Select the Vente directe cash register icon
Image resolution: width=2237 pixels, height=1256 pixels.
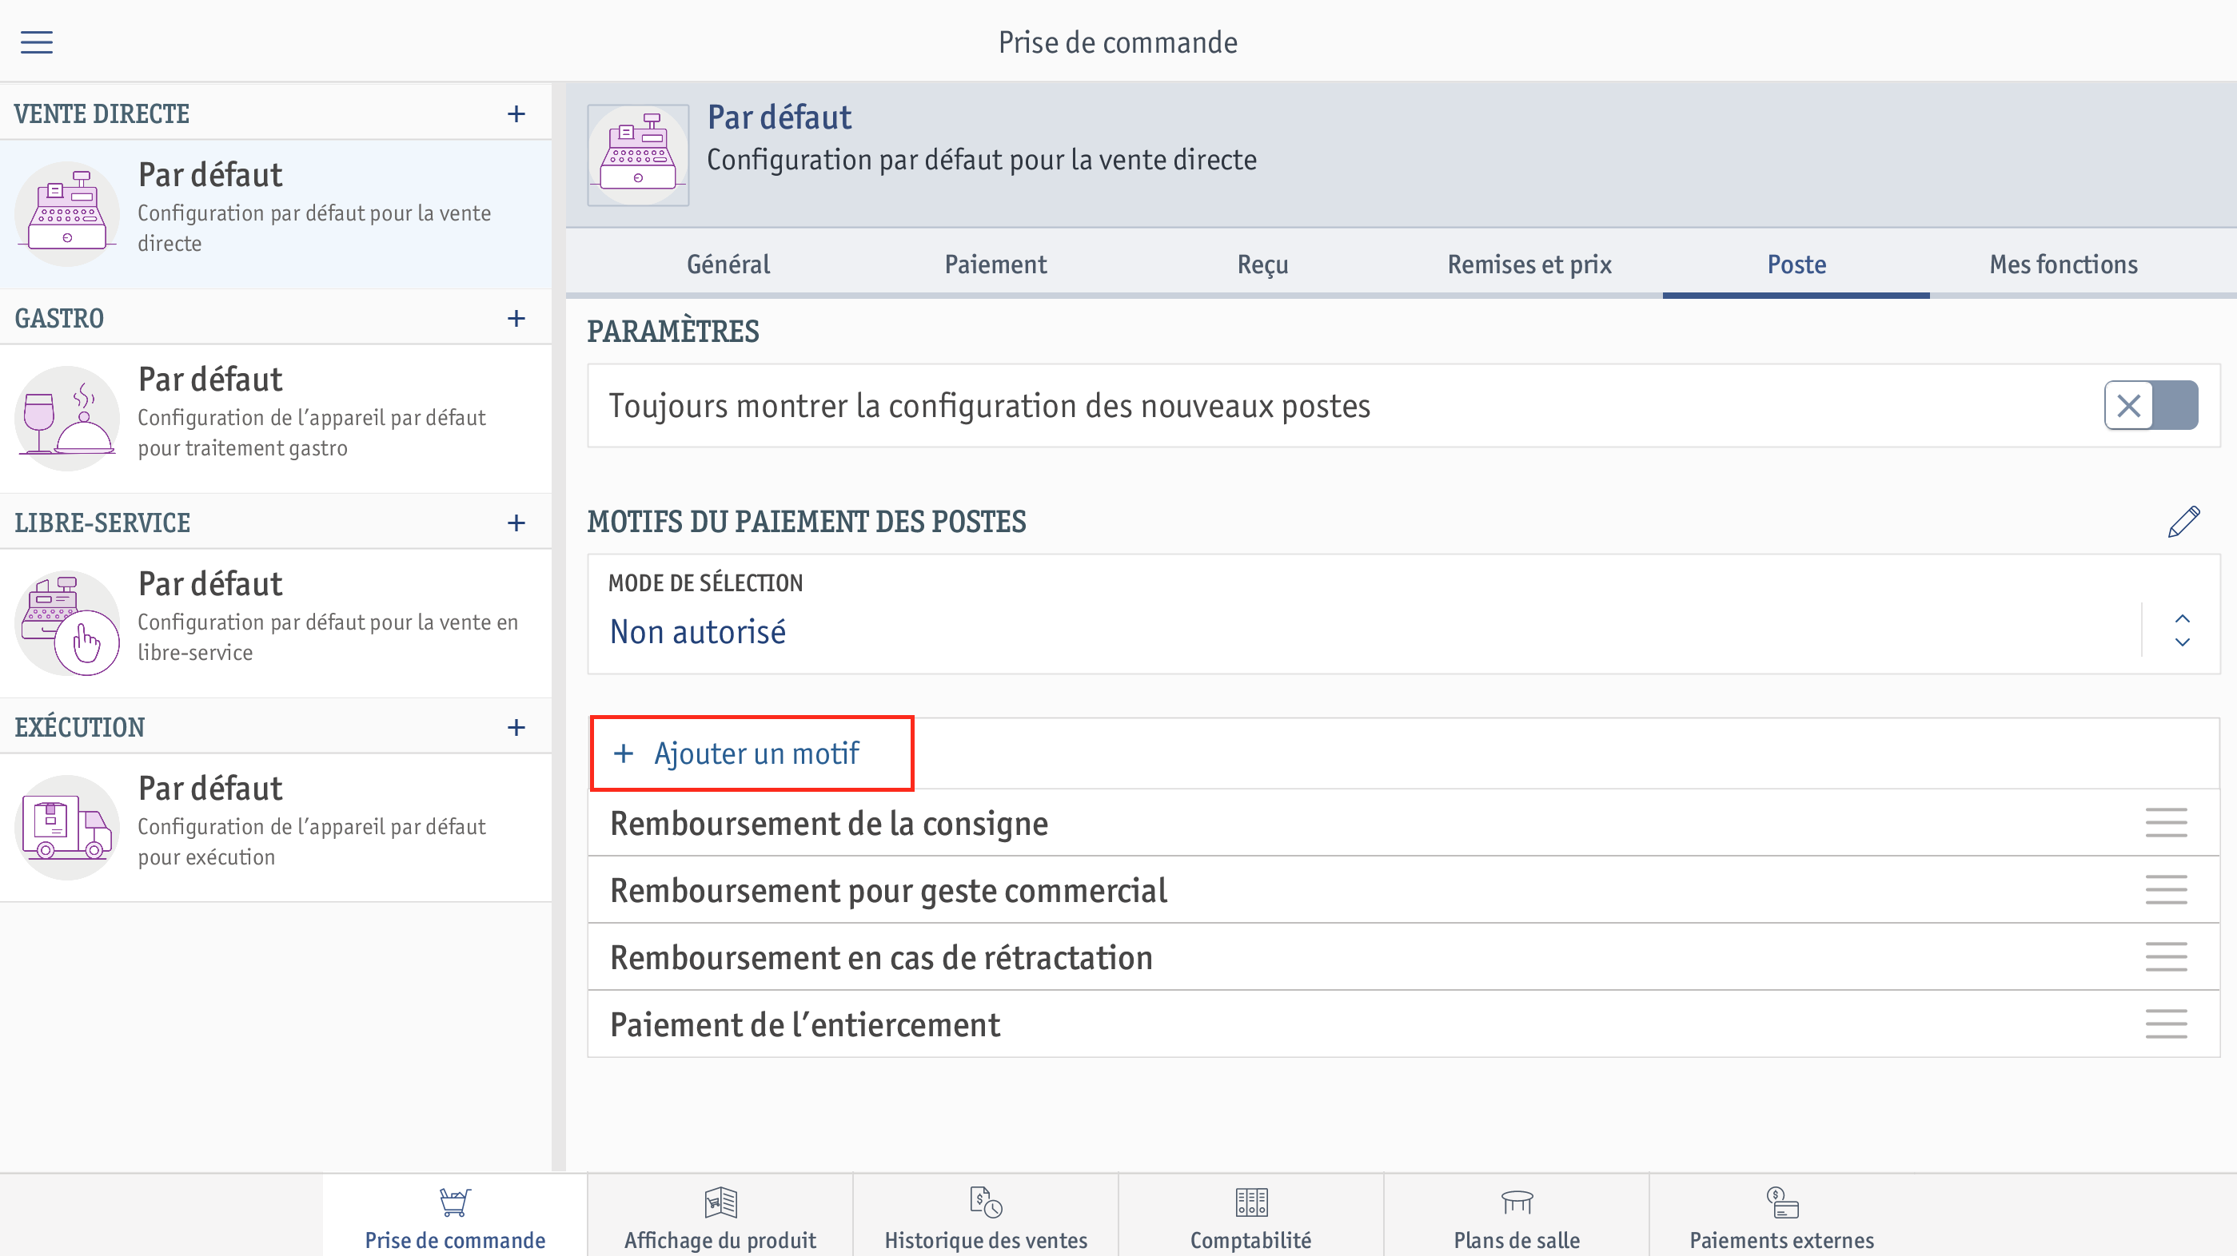click(x=68, y=213)
